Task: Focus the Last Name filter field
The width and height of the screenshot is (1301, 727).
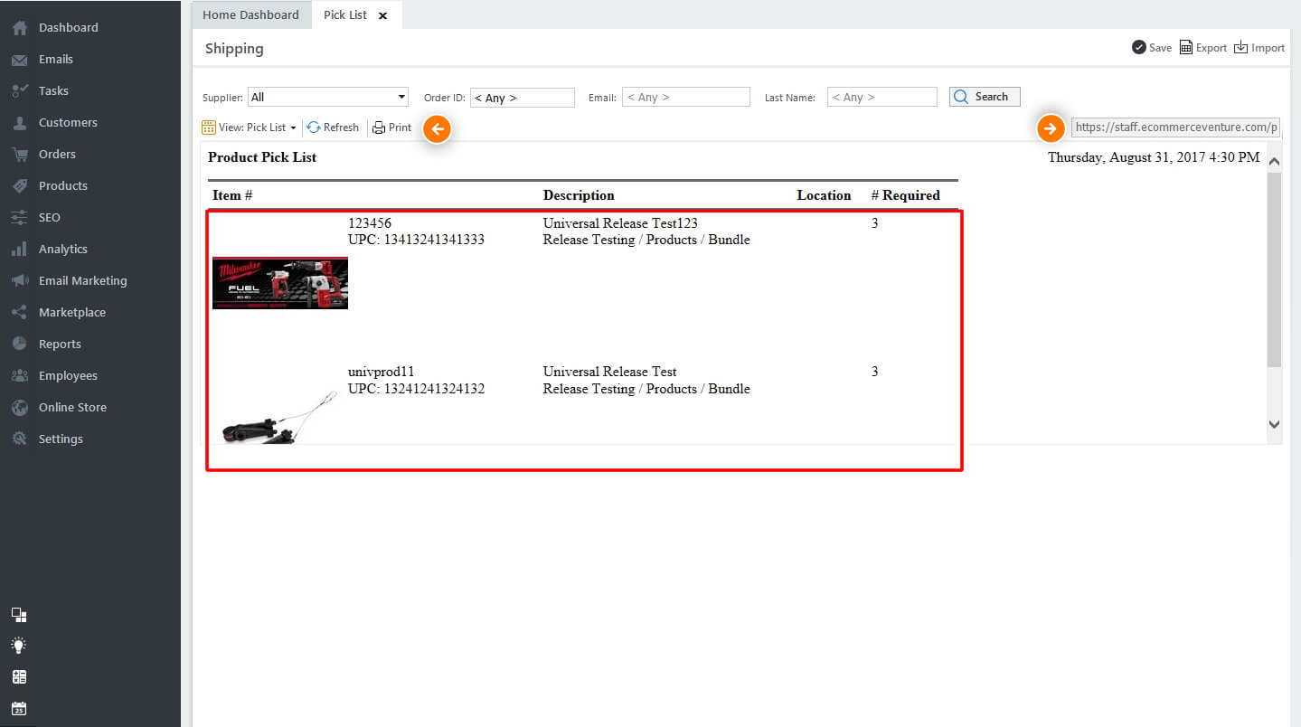Action: coord(882,97)
